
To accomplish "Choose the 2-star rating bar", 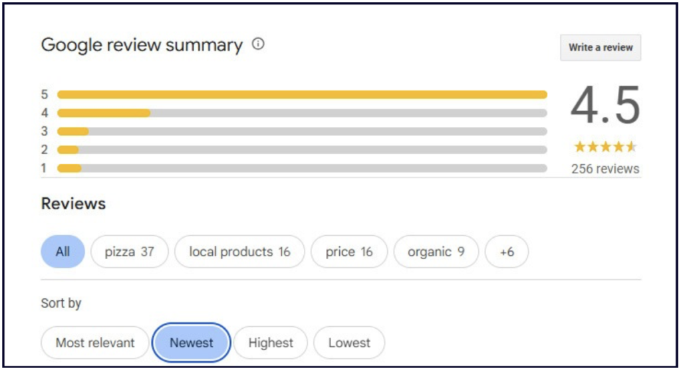I will coord(302,149).
